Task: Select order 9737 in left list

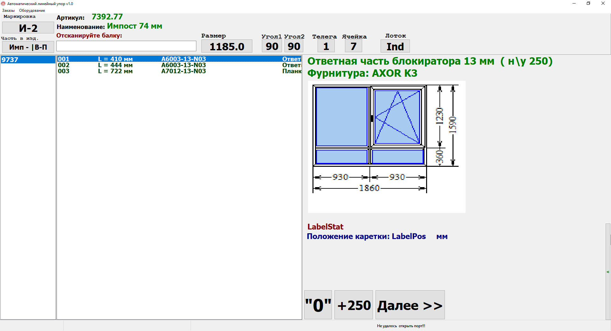Action: pyautogui.click(x=28, y=60)
